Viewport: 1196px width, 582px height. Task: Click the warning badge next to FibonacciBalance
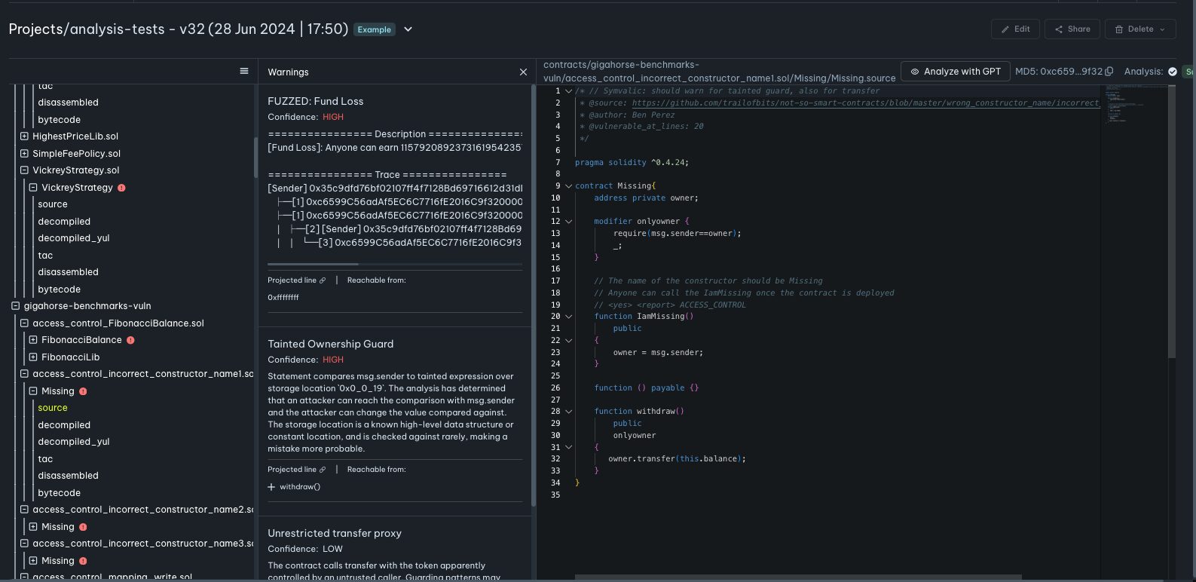click(130, 340)
